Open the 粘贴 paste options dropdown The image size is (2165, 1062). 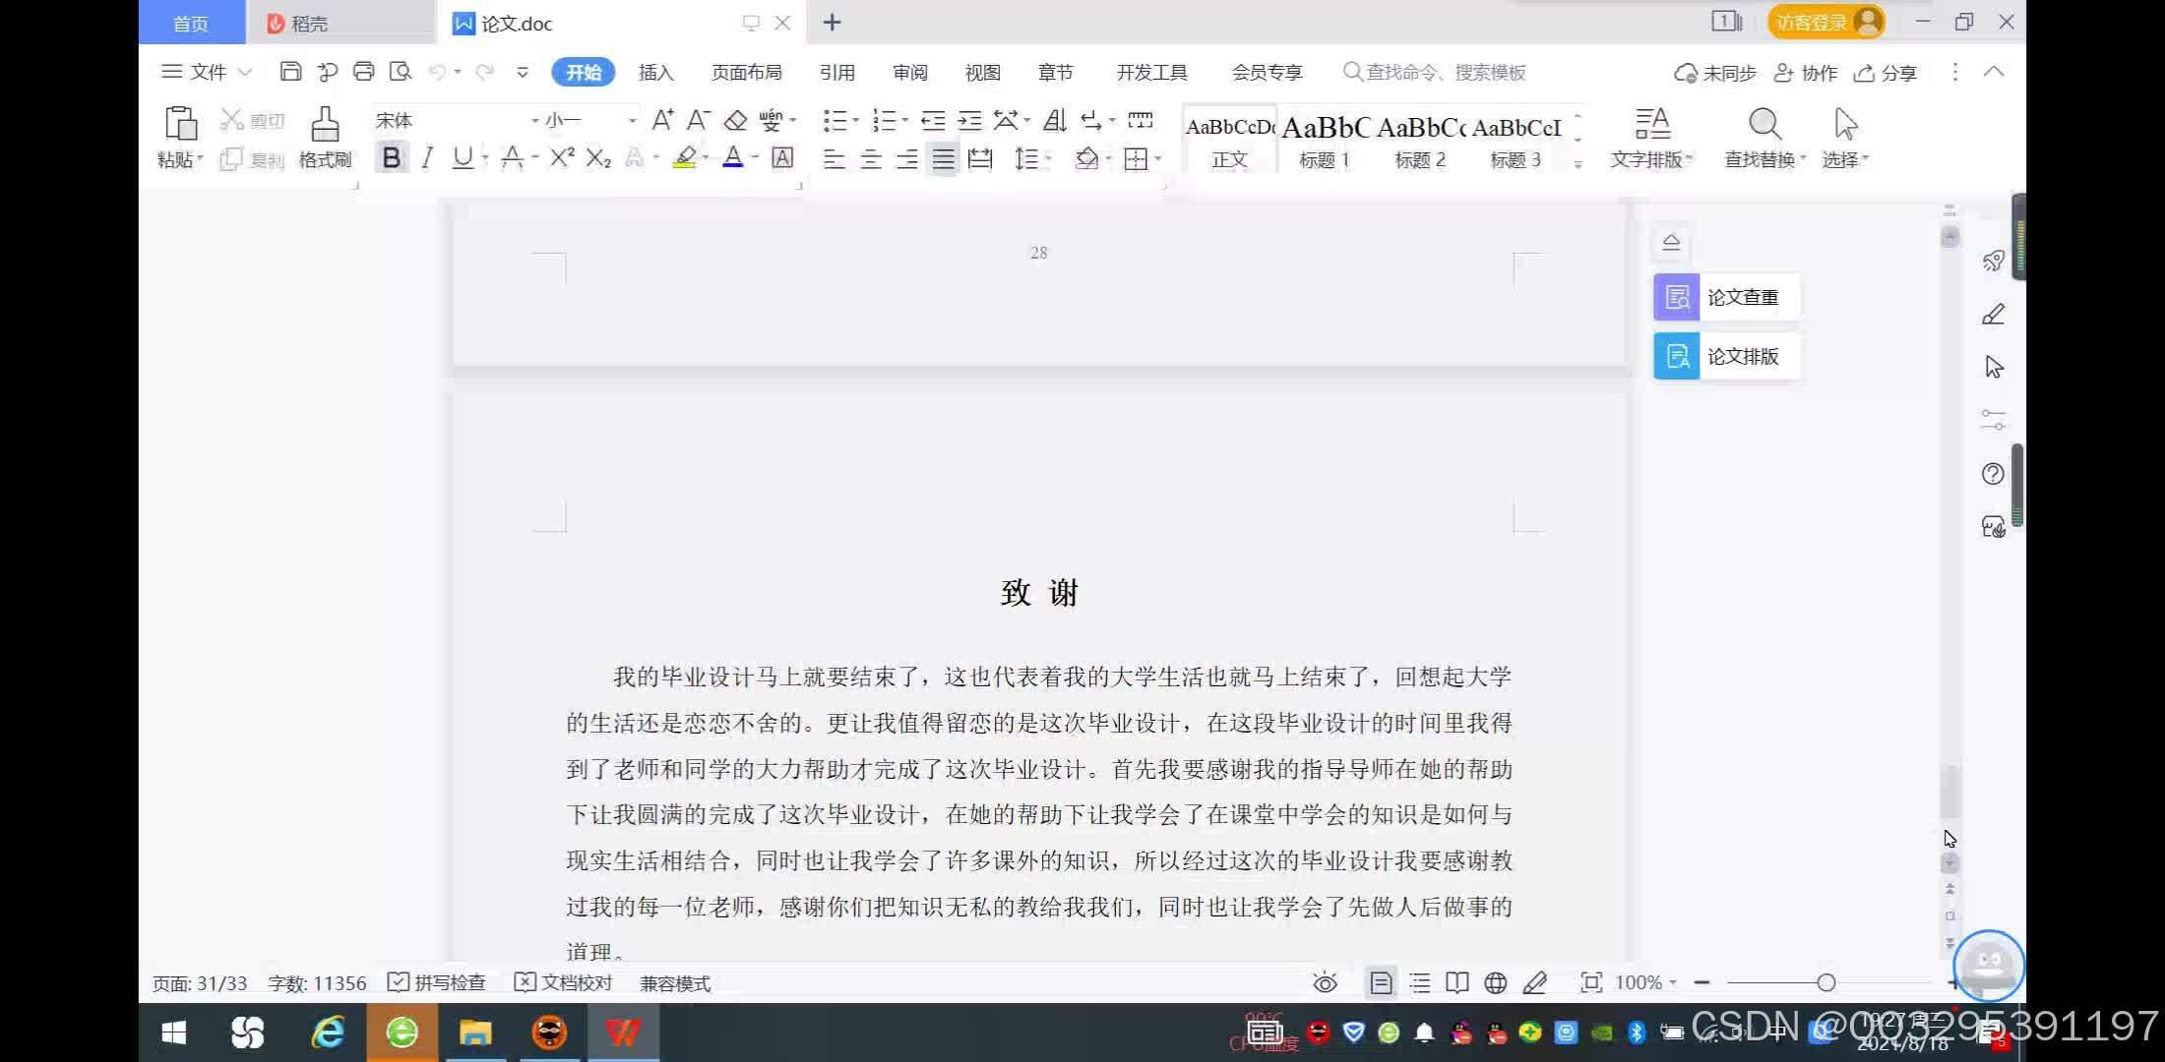[x=180, y=159]
